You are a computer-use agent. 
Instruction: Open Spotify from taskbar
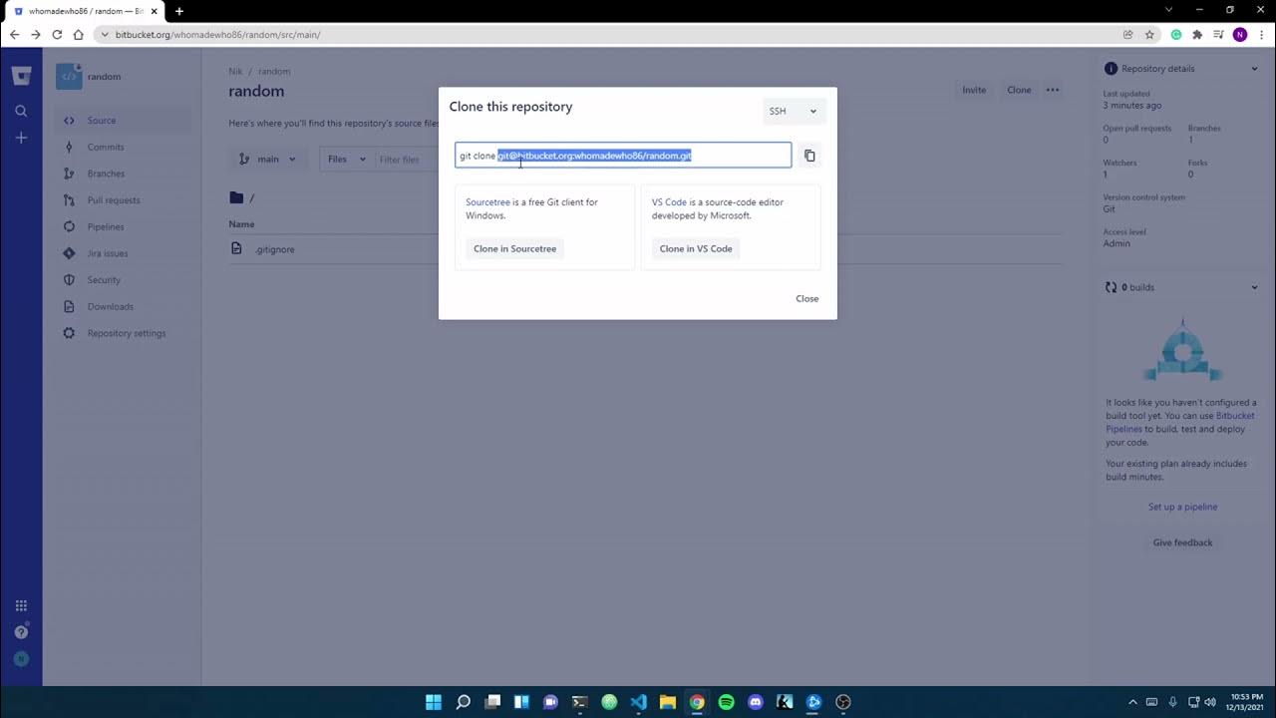[x=726, y=702]
